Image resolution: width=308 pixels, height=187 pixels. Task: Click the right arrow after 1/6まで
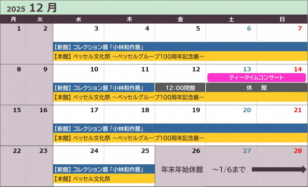tap(279, 170)
